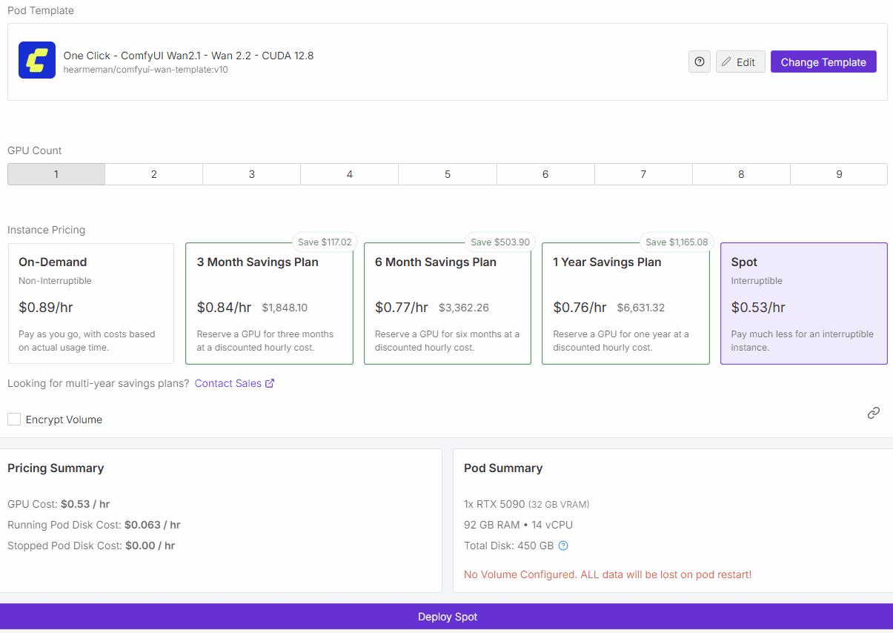Select GPU count 1
Viewport: 893px width, 633px height.
(56, 174)
